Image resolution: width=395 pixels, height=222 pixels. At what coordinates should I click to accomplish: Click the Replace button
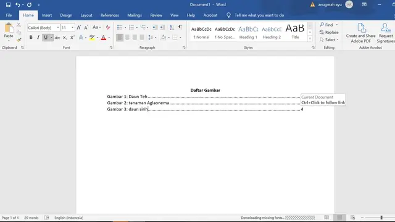[x=329, y=32]
